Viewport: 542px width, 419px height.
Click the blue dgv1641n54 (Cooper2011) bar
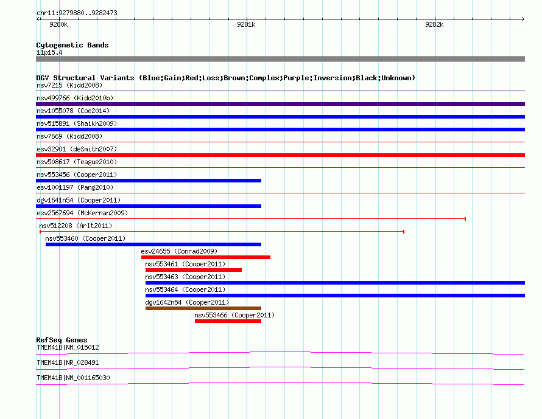(149, 206)
